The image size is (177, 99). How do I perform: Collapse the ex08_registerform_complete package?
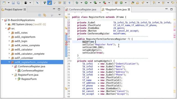pos(9,62)
